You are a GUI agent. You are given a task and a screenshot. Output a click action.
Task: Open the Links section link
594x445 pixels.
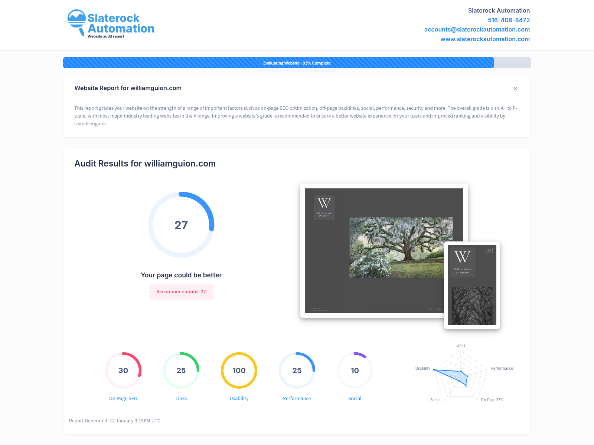(181, 398)
